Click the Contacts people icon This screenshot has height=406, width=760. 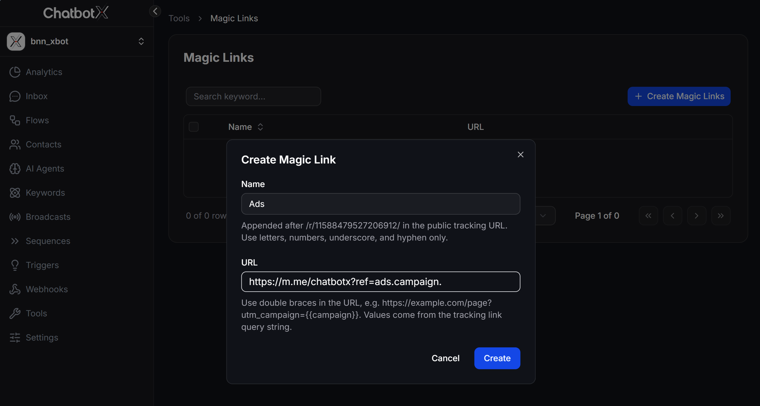tap(15, 145)
